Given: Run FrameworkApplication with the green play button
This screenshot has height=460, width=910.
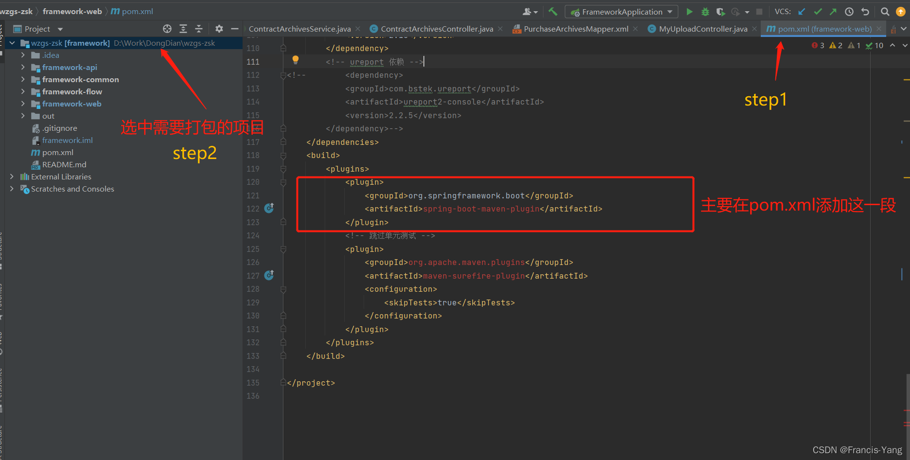Looking at the screenshot, I should click(689, 12).
